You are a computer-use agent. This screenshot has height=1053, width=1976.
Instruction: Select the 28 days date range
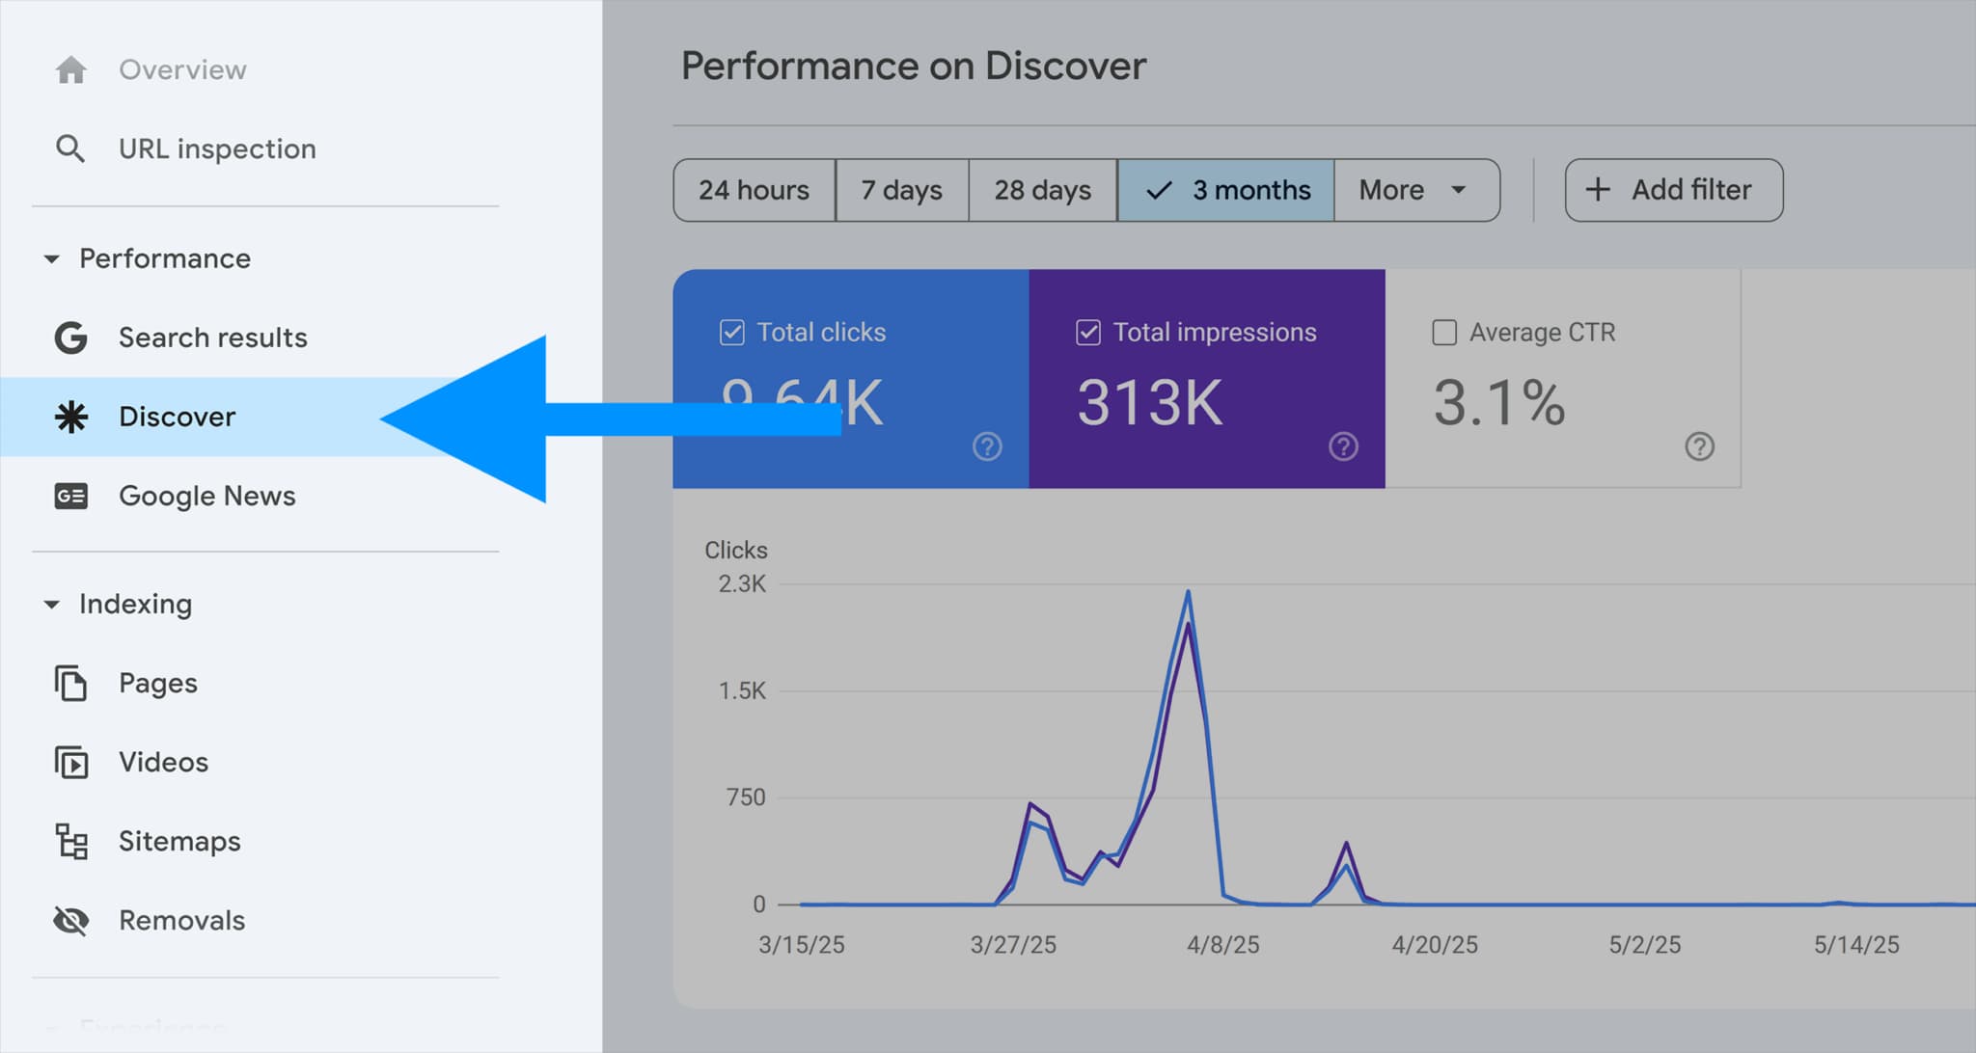coord(1042,190)
